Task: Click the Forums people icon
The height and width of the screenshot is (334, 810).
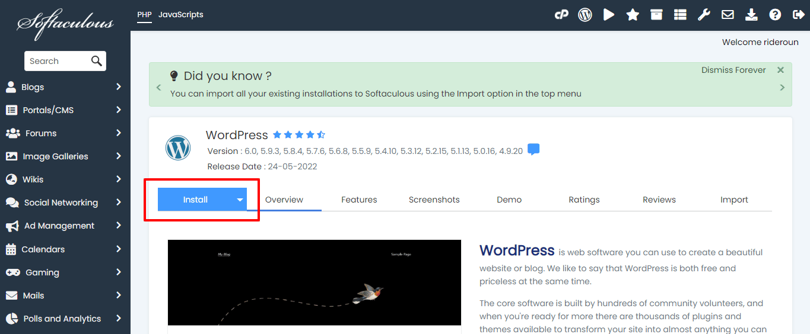Action: point(12,133)
